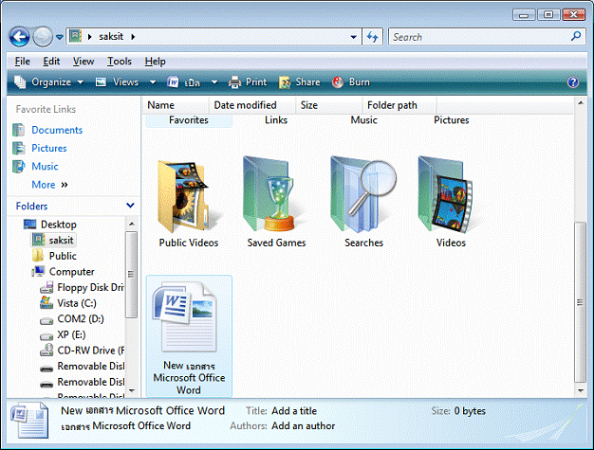Open the File menu
Viewport: 594px width, 450px height.
23,62
